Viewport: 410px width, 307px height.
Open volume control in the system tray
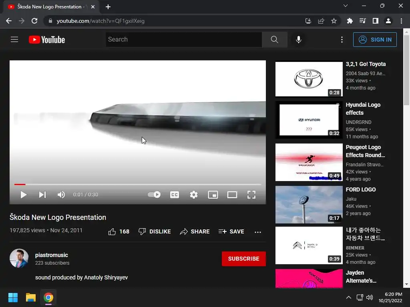point(370,297)
